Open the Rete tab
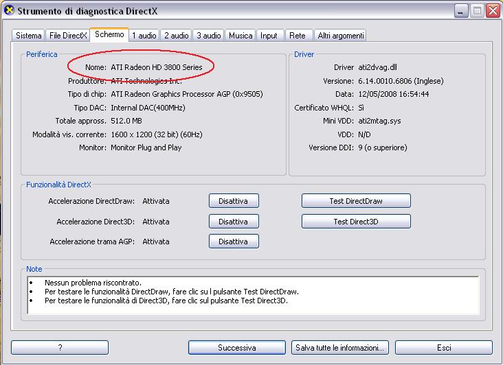Image resolution: width=503 pixels, height=365 pixels. click(298, 36)
